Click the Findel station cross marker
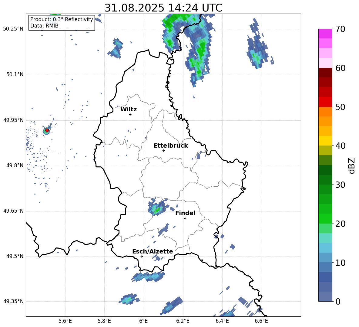This screenshot has height=327, width=359. pos(185,218)
